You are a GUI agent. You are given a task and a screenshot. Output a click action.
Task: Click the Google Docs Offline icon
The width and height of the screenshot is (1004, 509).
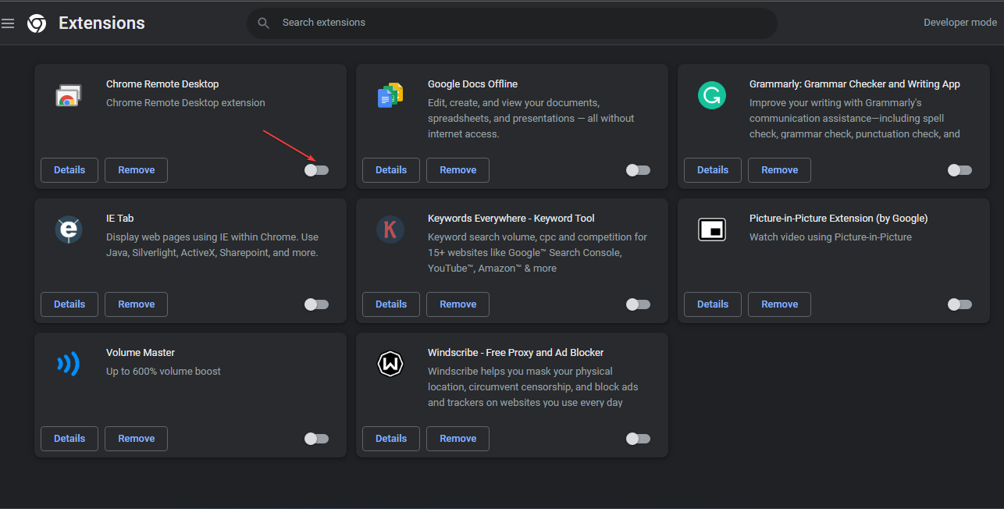coord(390,95)
